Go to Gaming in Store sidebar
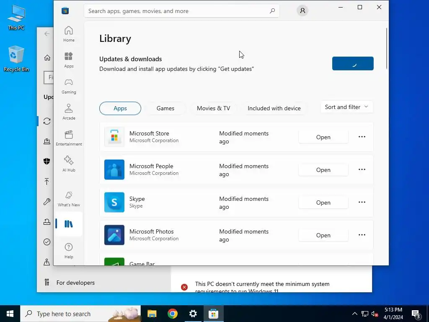This screenshot has height=322, width=429. point(69,86)
